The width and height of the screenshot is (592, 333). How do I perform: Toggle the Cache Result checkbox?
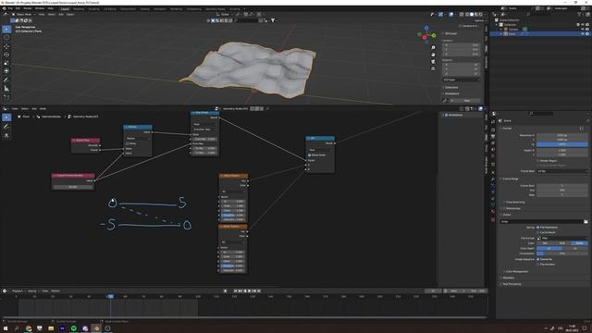(538, 232)
